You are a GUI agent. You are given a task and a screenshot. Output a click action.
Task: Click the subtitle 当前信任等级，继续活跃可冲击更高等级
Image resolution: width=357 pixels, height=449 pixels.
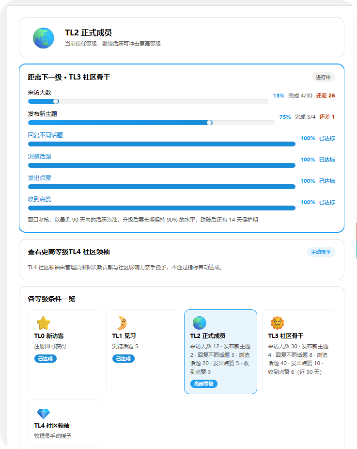[113, 44]
